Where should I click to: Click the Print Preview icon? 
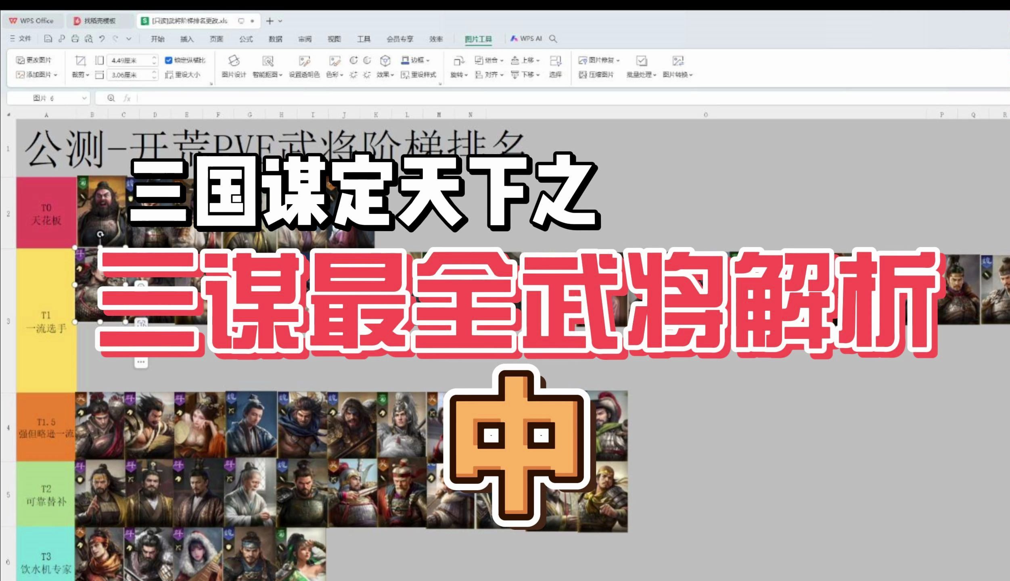88,39
